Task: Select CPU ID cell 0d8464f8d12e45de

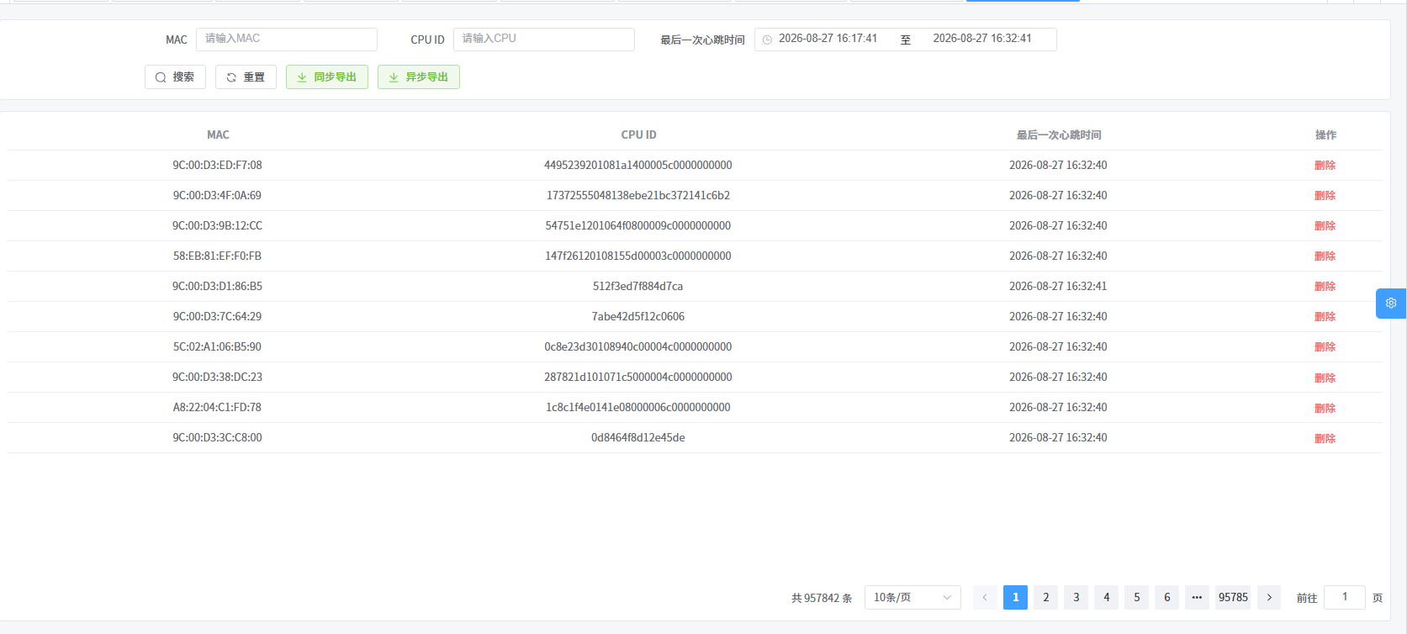Action: [637, 437]
